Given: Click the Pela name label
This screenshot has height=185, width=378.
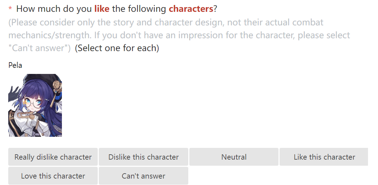Looking at the screenshot, I should click(x=15, y=65).
